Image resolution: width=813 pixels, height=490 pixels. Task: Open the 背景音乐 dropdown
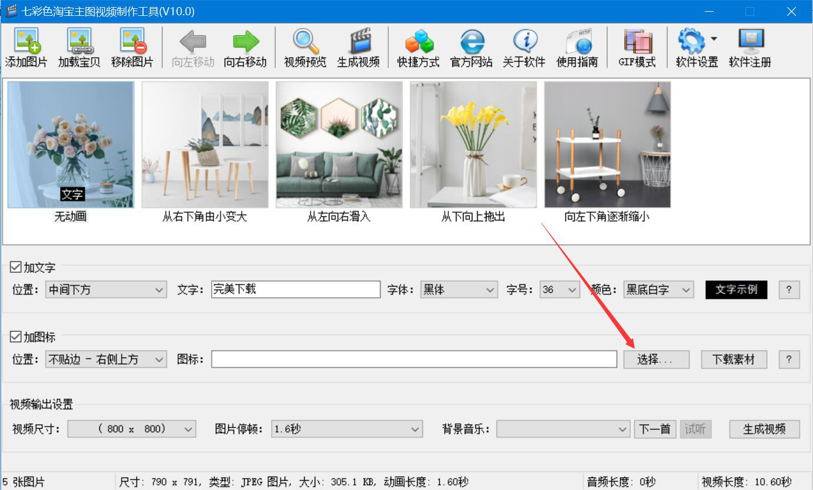point(564,429)
